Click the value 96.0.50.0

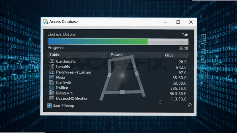click(x=178, y=94)
